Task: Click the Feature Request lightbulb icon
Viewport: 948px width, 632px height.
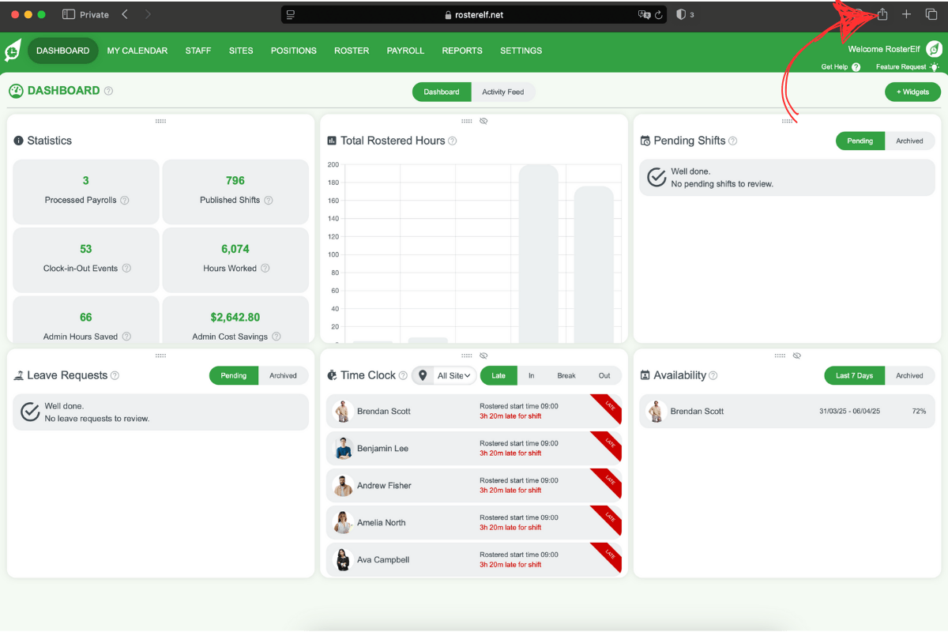Action: 935,67
